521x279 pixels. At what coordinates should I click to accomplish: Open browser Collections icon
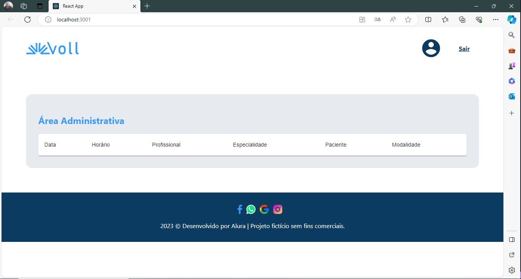(x=462, y=20)
